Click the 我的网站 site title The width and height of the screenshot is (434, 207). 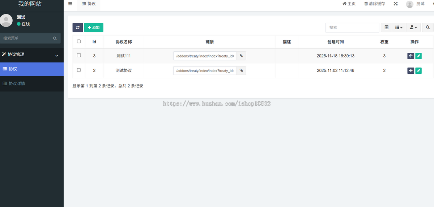tap(30, 4)
